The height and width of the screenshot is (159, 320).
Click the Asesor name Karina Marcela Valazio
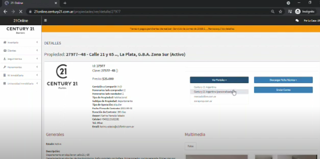click(113, 116)
